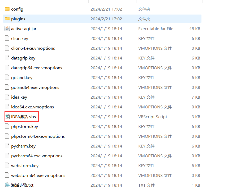Select the file name plugins

click(18, 19)
